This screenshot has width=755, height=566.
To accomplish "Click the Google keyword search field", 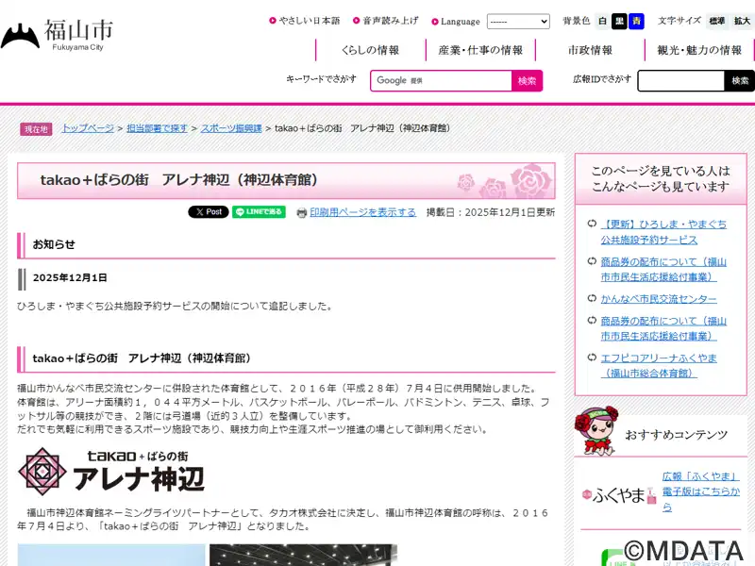I will [x=441, y=81].
